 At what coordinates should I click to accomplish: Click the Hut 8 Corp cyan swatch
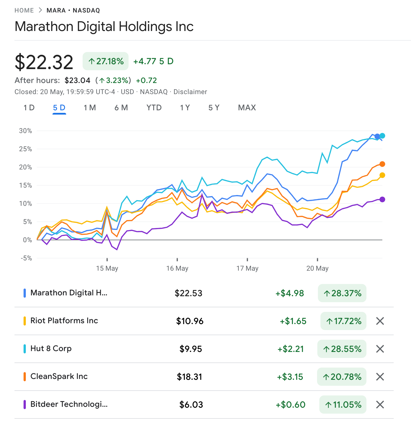point(25,349)
